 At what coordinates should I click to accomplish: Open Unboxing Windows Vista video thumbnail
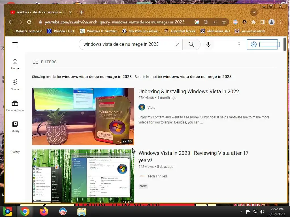[83, 116]
